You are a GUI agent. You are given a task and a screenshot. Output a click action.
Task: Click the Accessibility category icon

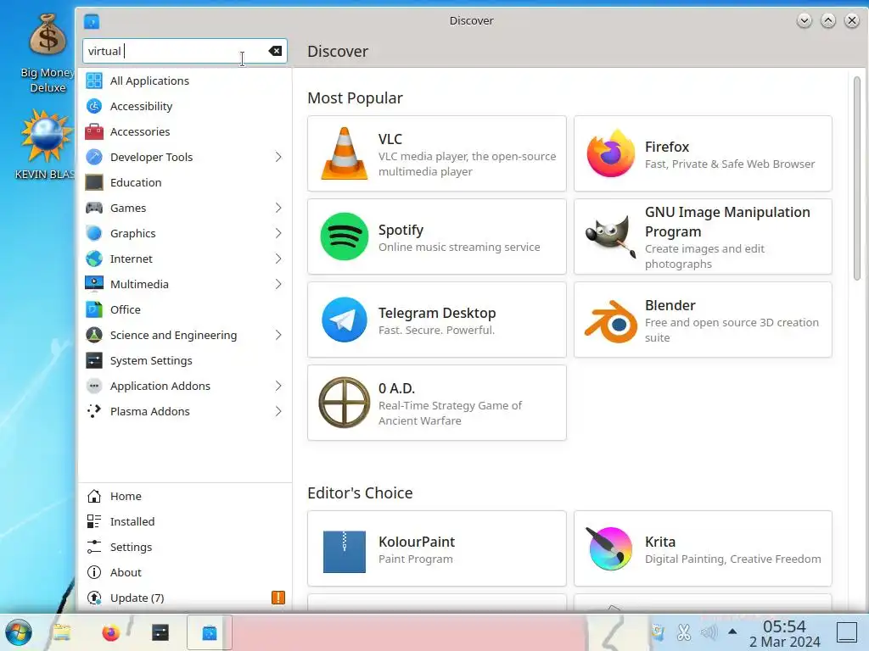94,106
